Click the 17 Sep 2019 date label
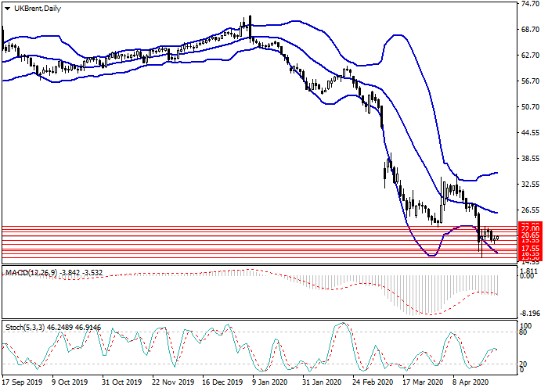The height and width of the screenshot is (391, 548). coord(20,383)
